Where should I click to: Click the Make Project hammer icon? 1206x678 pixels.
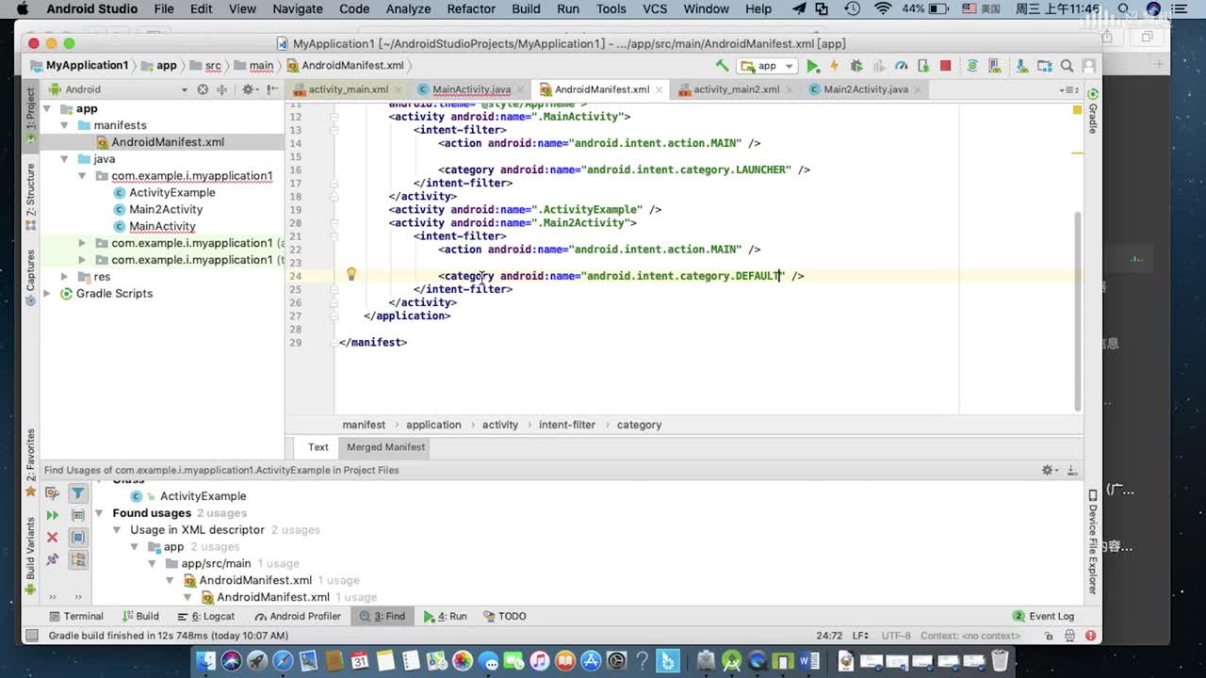pos(722,66)
